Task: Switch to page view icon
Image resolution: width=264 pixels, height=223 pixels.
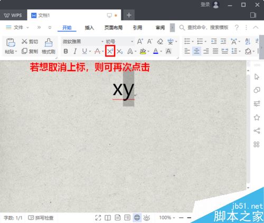Action: (x=118, y=218)
